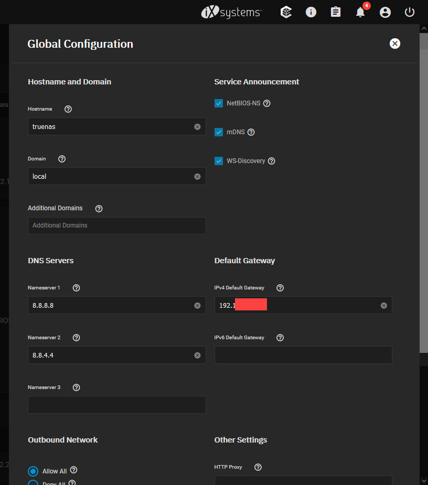This screenshot has width=428, height=485.
Task: Open the user account settings icon
Action: pos(385,13)
